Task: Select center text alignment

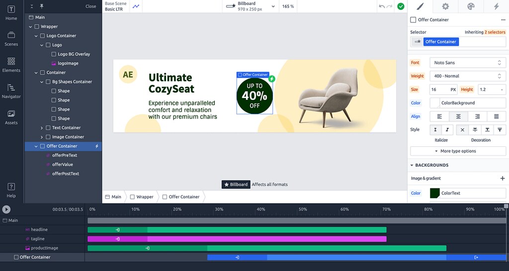Action: click(x=458, y=116)
